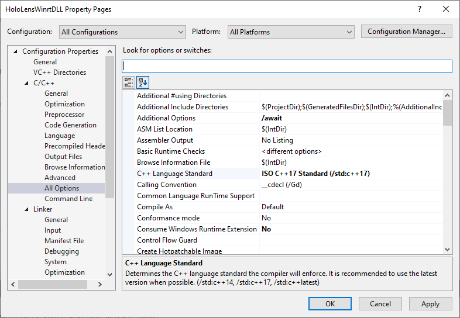This screenshot has width=460, height=318.
Task: Open the Linker Debugging page
Action: click(x=61, y=251)
